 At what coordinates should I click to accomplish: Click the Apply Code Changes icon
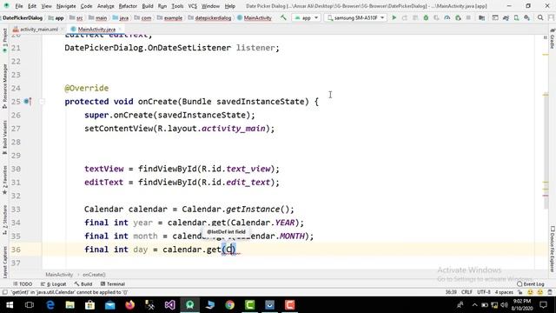coord(415,17)
